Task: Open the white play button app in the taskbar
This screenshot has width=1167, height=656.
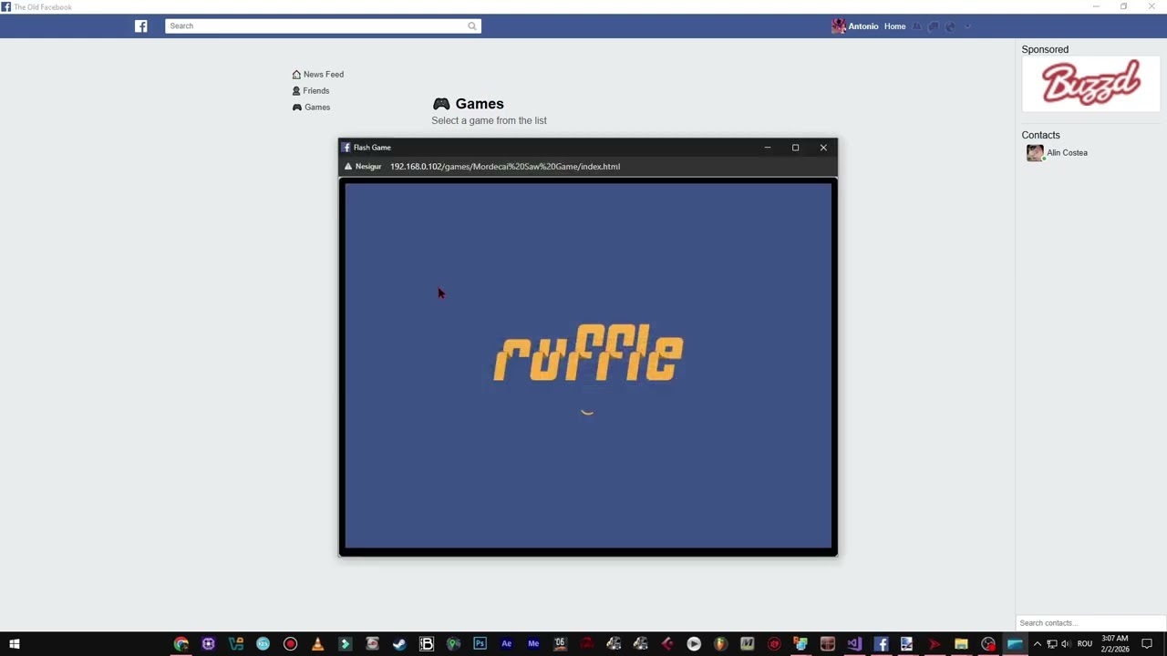Action: pos(694,644)
